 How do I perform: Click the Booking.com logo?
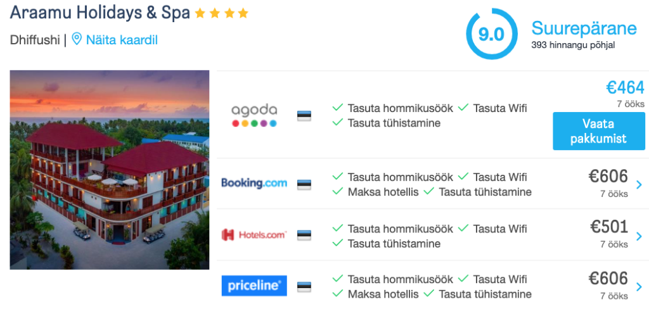point(254,184)
